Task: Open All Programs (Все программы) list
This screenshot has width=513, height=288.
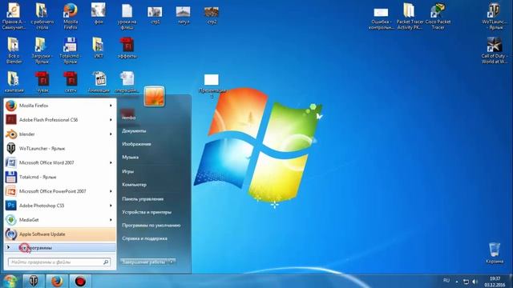Action: pyautogui.click(x=60, y=248)
